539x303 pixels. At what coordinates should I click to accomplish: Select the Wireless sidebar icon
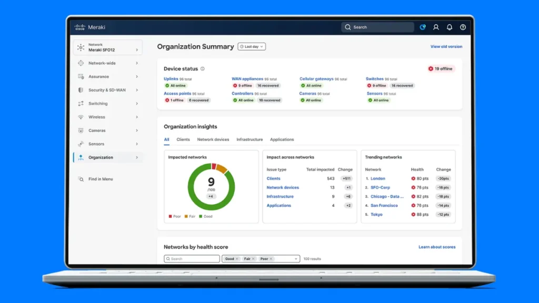tap(81, 117)
